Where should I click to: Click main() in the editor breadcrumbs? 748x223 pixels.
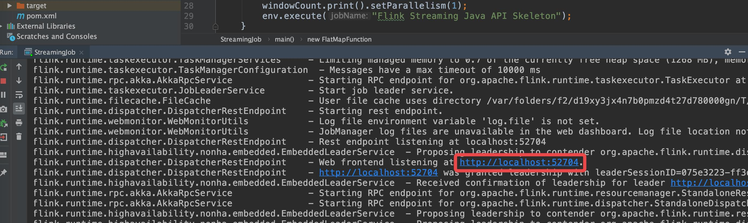[284, 39]
